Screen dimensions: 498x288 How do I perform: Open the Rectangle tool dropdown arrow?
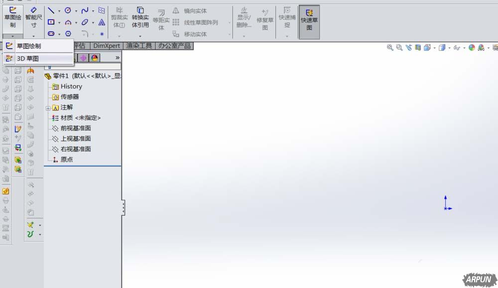pyautogui.click(x=59, y=22)
